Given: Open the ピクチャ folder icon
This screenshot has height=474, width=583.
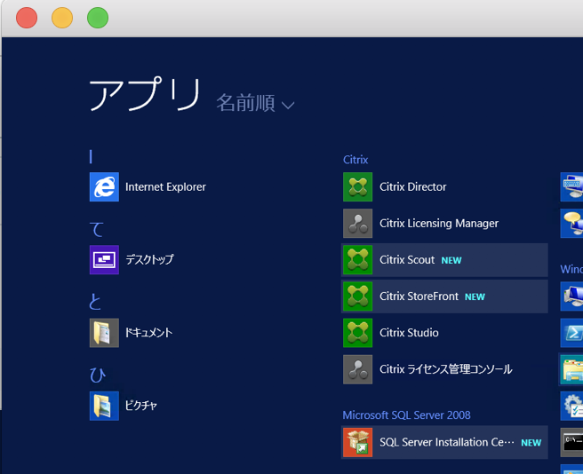Looking at the screenshot, I should point(104,406).
